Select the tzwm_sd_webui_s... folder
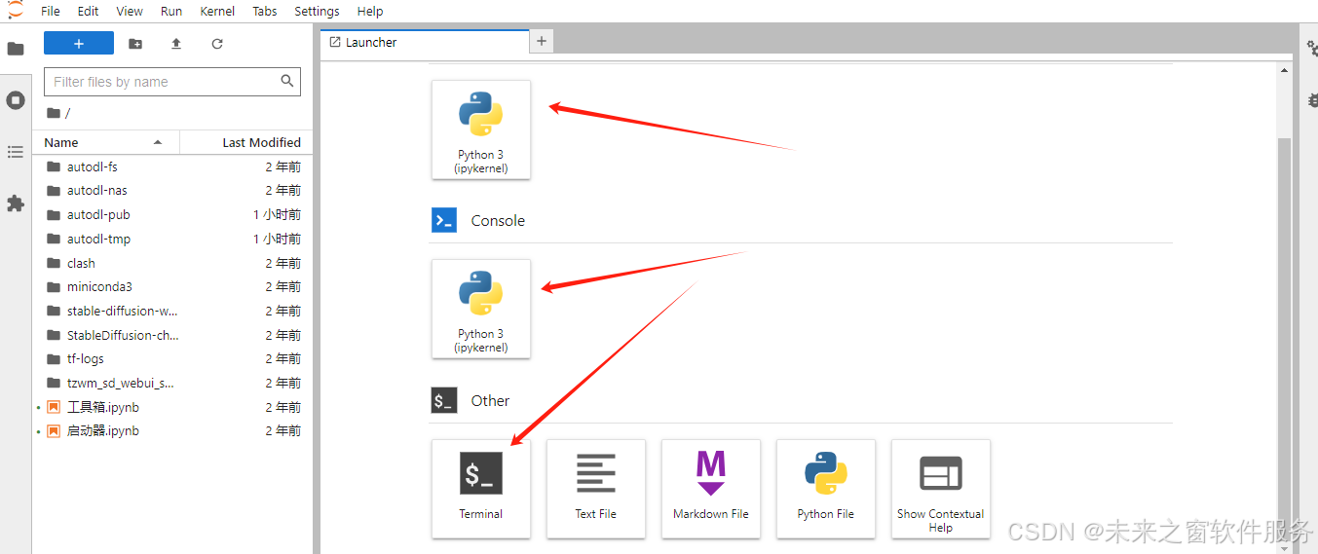 [x=172, y=383]
